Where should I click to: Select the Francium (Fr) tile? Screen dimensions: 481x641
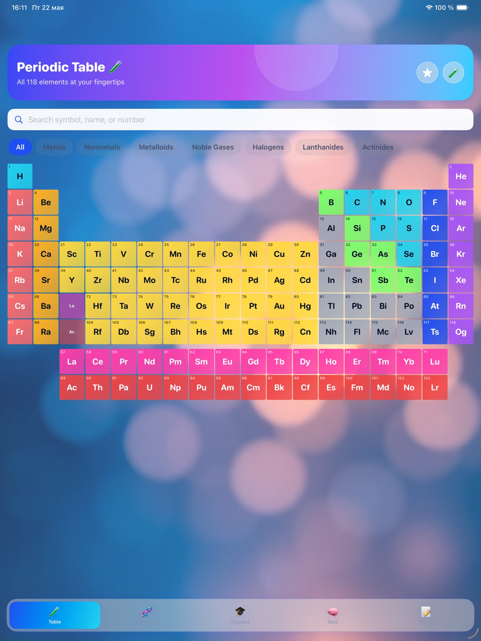[20, 332]
